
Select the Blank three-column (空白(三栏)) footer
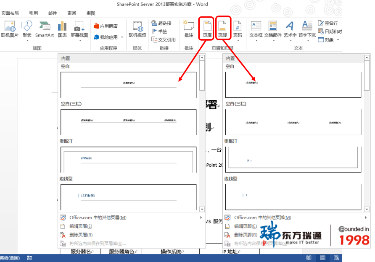(293, 122)
